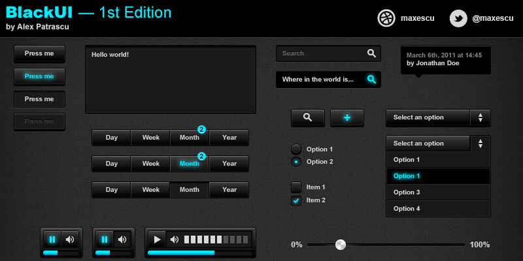Click the '100%' slider label
Viewport: 523px width, 261px height.
(480, 245)
